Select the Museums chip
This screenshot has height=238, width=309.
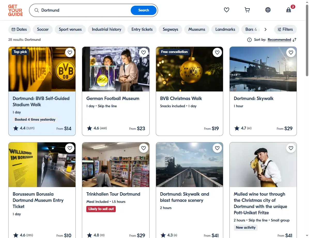(x=197, y=29)
